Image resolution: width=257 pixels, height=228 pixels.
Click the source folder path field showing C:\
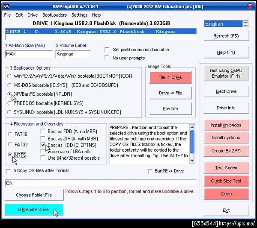[101, 183]
